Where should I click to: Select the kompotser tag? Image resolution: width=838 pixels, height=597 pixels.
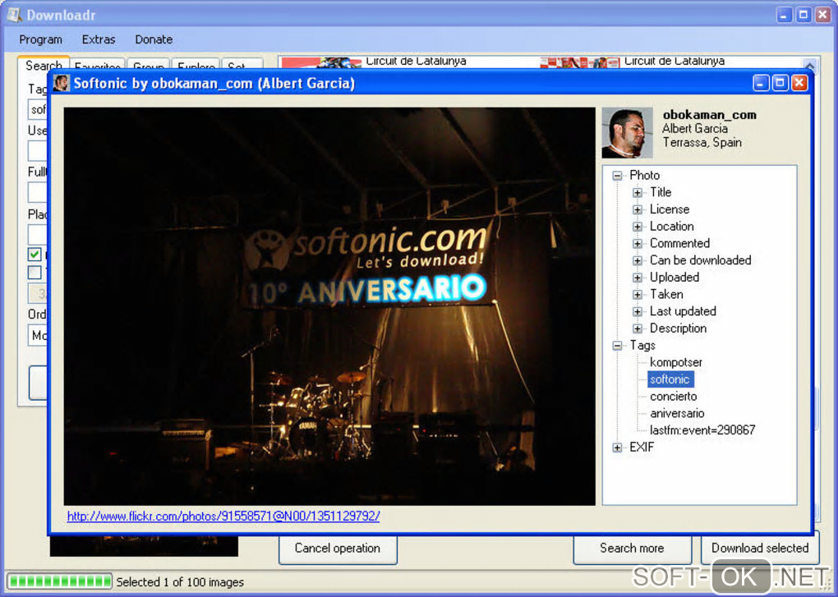tap(676, 362)
